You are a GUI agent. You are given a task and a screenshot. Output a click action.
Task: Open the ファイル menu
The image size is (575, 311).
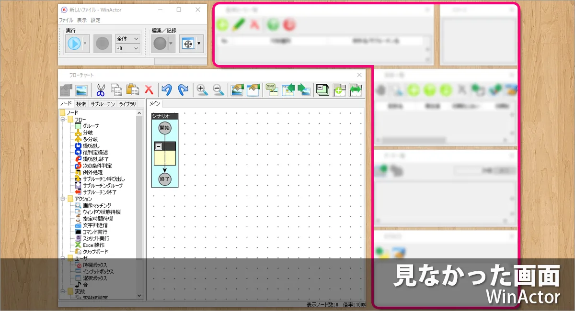point(66,21)
